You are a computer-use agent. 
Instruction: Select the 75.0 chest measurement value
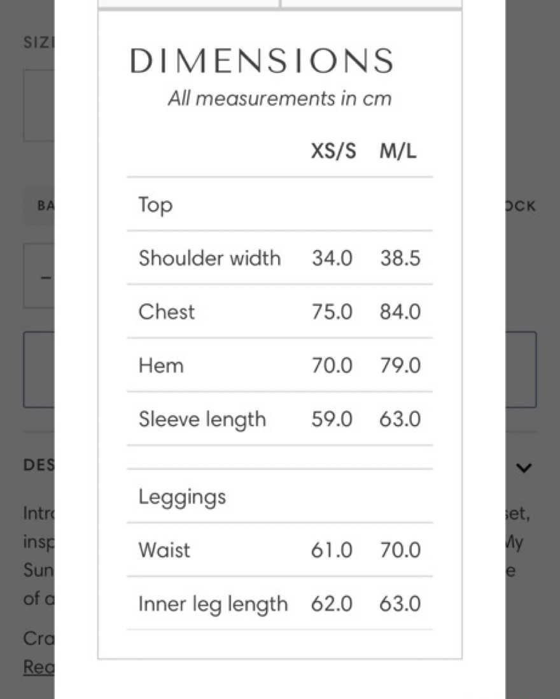332,312
